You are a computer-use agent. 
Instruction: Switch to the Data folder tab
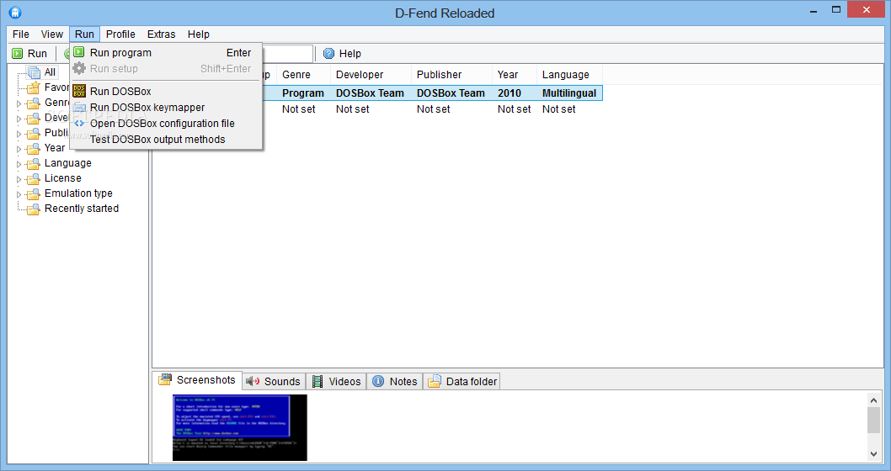point(462,381)
